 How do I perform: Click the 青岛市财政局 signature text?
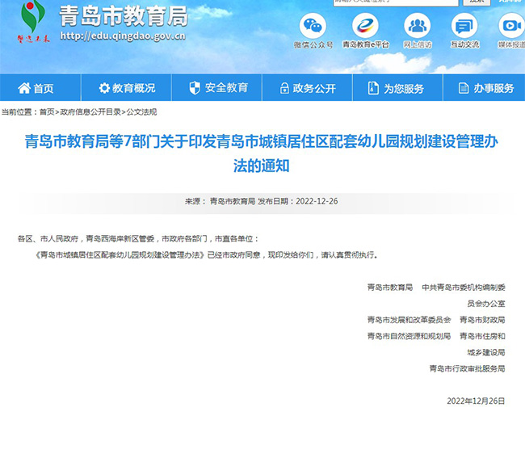482,320
